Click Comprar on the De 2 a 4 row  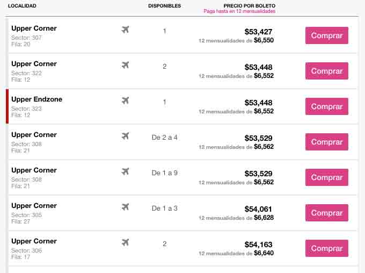pos(327,142)
